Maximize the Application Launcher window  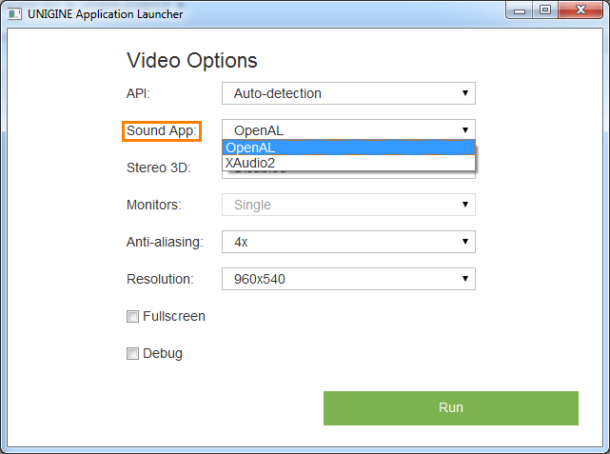click(x=545, y=11)
